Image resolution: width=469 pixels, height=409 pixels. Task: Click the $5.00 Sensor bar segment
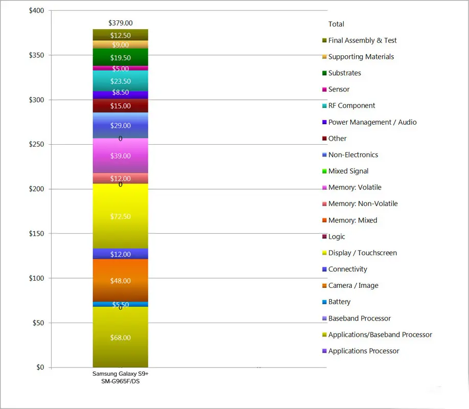tap(120, 68)
